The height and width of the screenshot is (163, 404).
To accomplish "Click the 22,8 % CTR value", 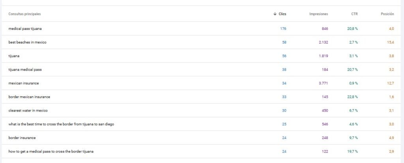I will tap(352, 97).
